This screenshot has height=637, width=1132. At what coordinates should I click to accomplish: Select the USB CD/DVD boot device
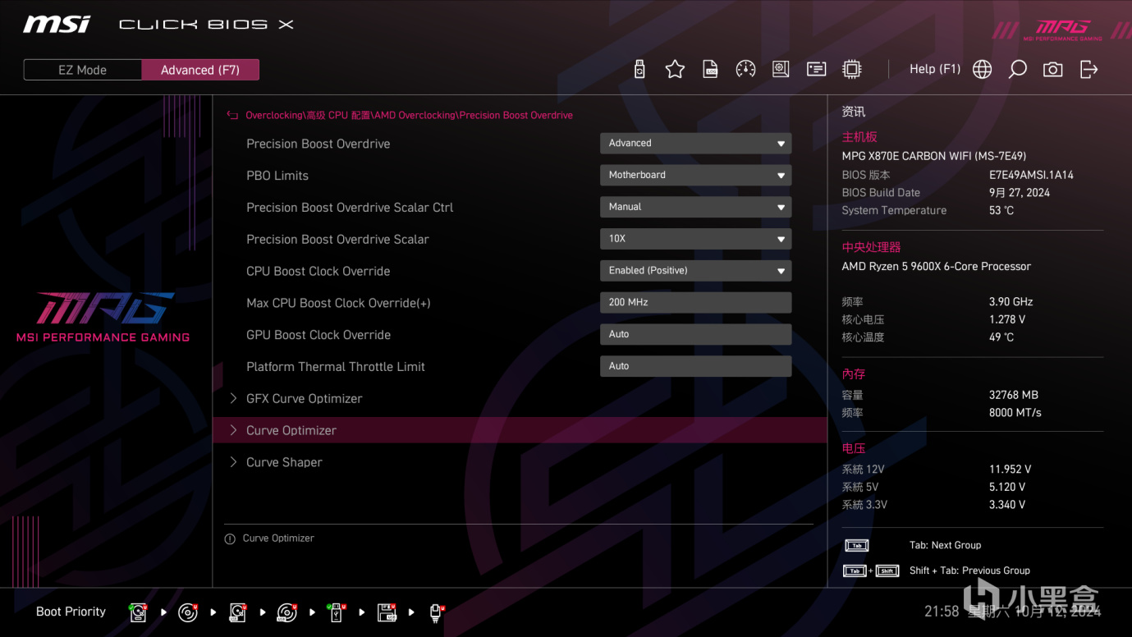(287, 612)
